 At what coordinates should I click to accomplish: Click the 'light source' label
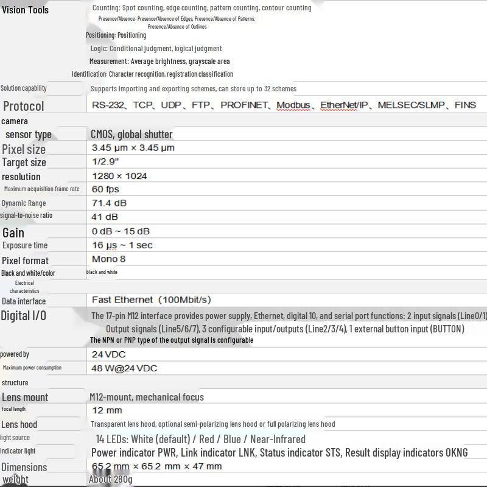point(15,438)
